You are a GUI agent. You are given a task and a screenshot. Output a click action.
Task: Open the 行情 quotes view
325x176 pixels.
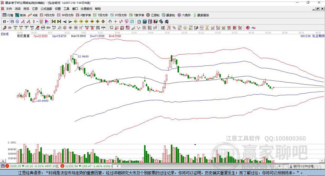point(8,15)
